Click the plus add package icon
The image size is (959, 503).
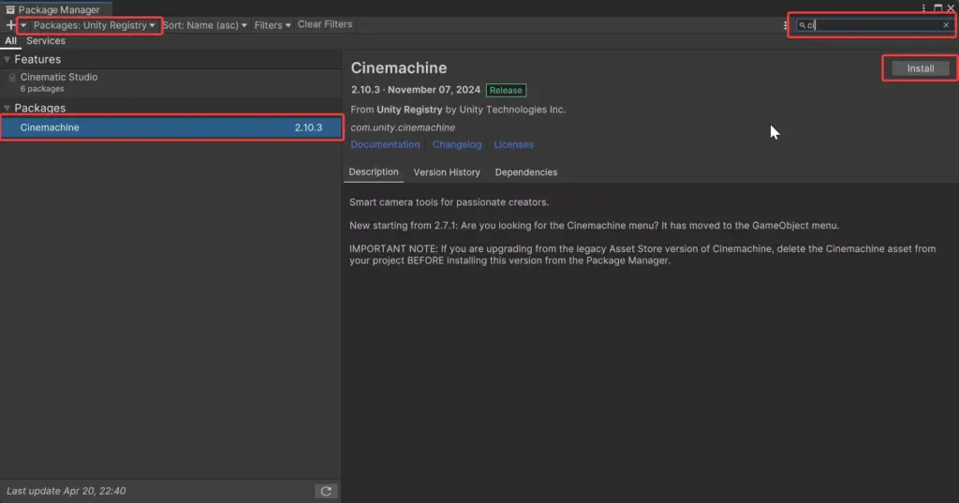click(x=10, y=25)
